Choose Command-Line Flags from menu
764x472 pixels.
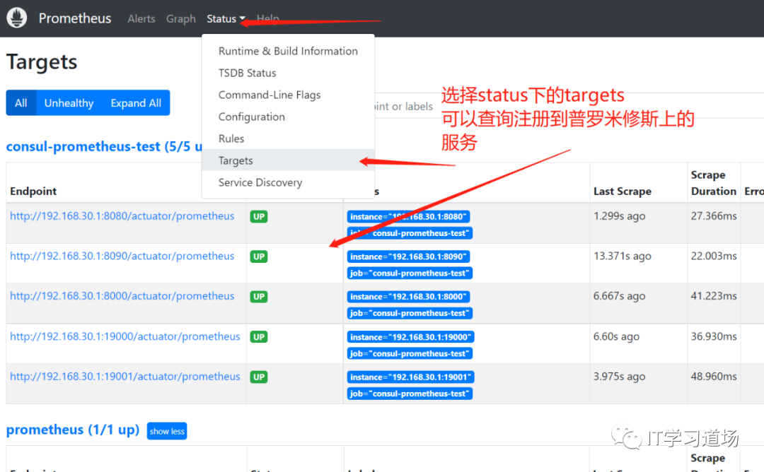coord(288,95)
